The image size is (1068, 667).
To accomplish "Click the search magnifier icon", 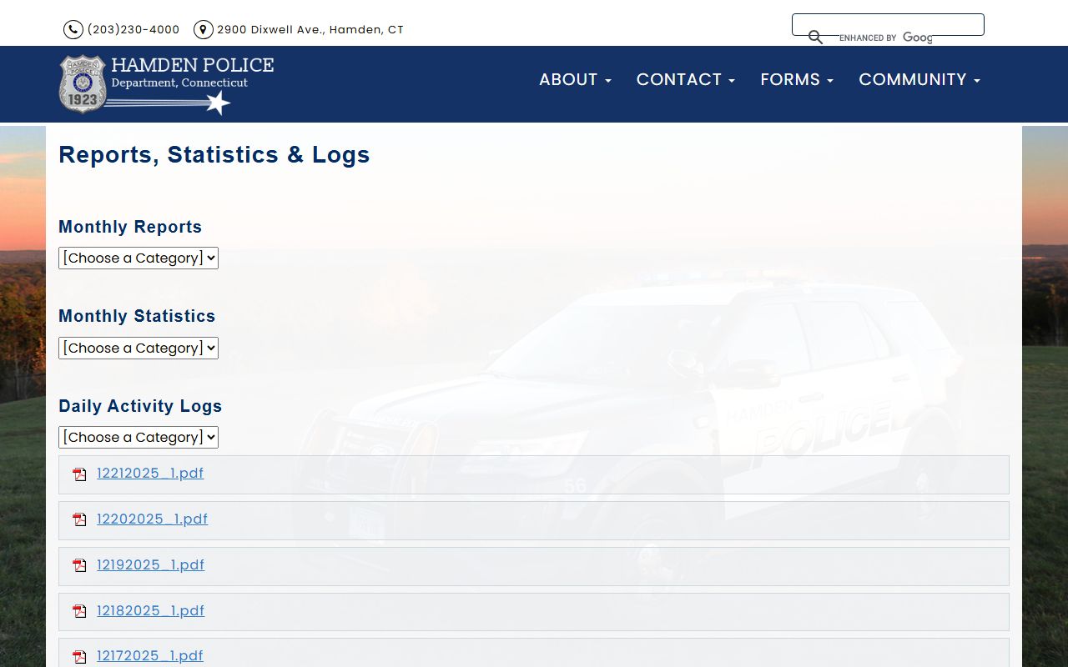I will (815, 38).
